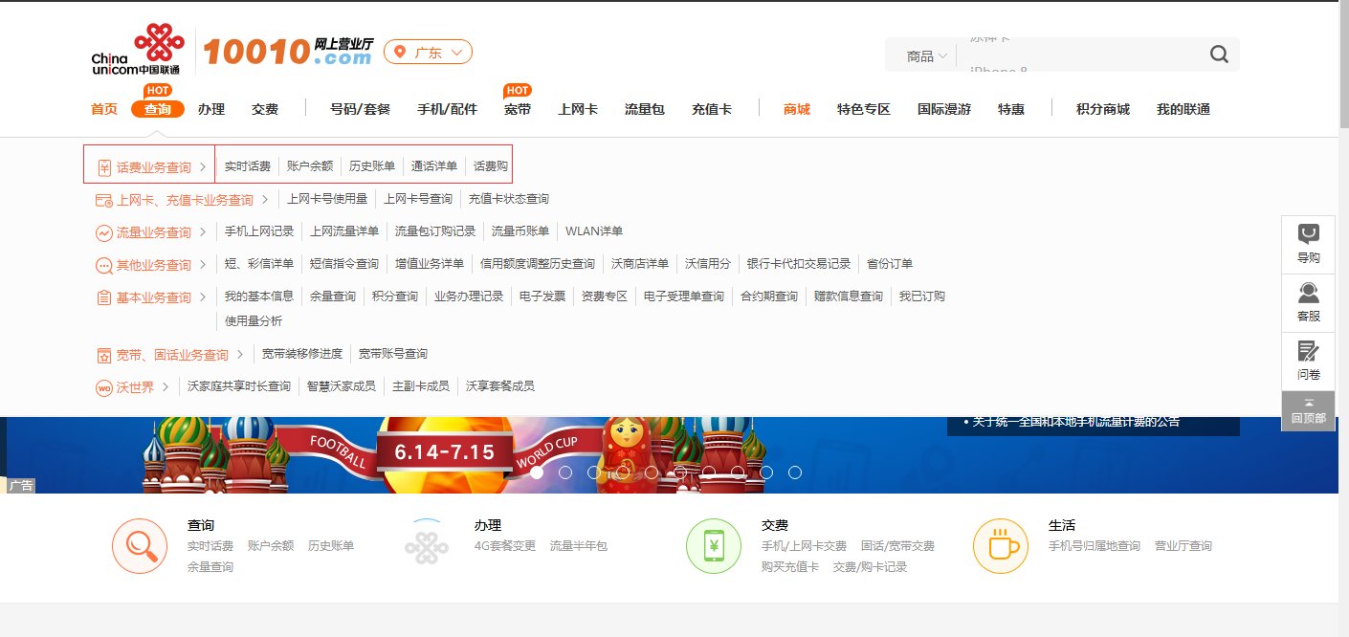
Task: Click the 办理 Unicom emblem icon
Action: [x=427, y=545]
